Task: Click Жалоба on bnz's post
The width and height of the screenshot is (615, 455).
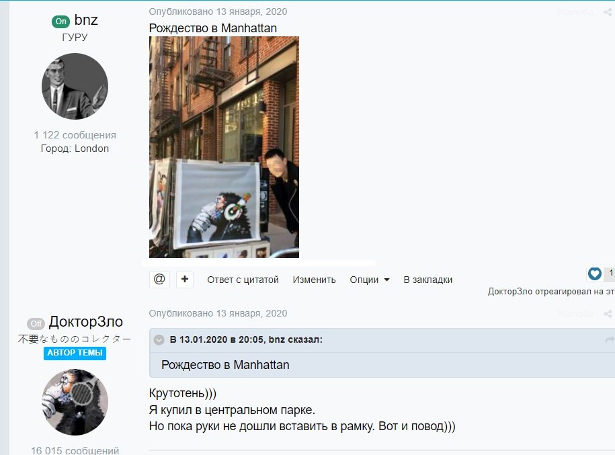Action: click(576, 12)
